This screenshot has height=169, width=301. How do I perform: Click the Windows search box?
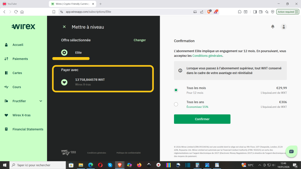coord(38,165)
